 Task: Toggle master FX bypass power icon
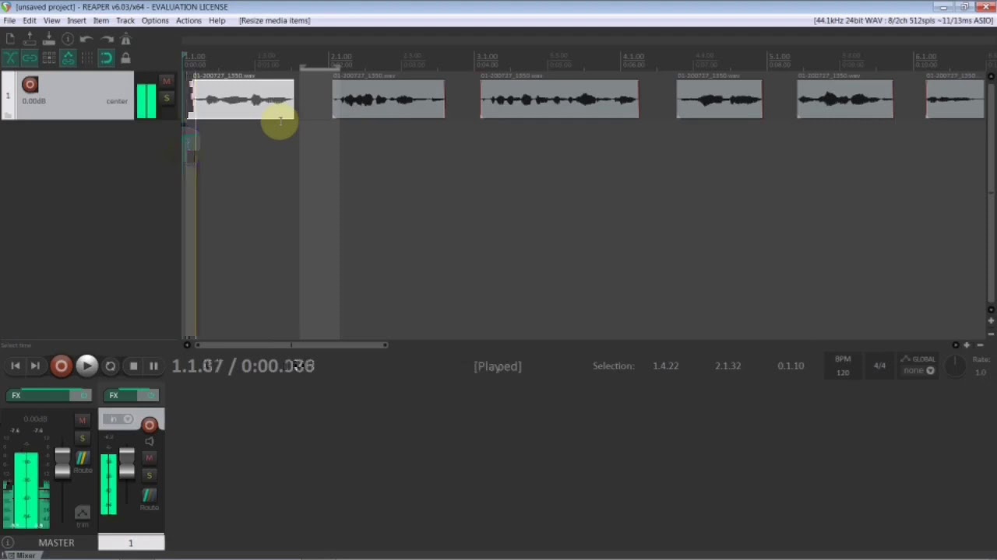coord(83,395)
